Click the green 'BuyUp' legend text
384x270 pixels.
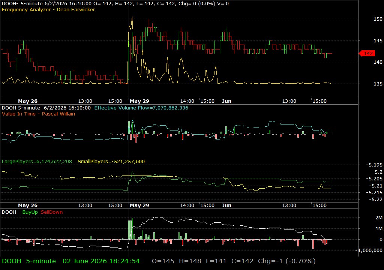[30, 212]
